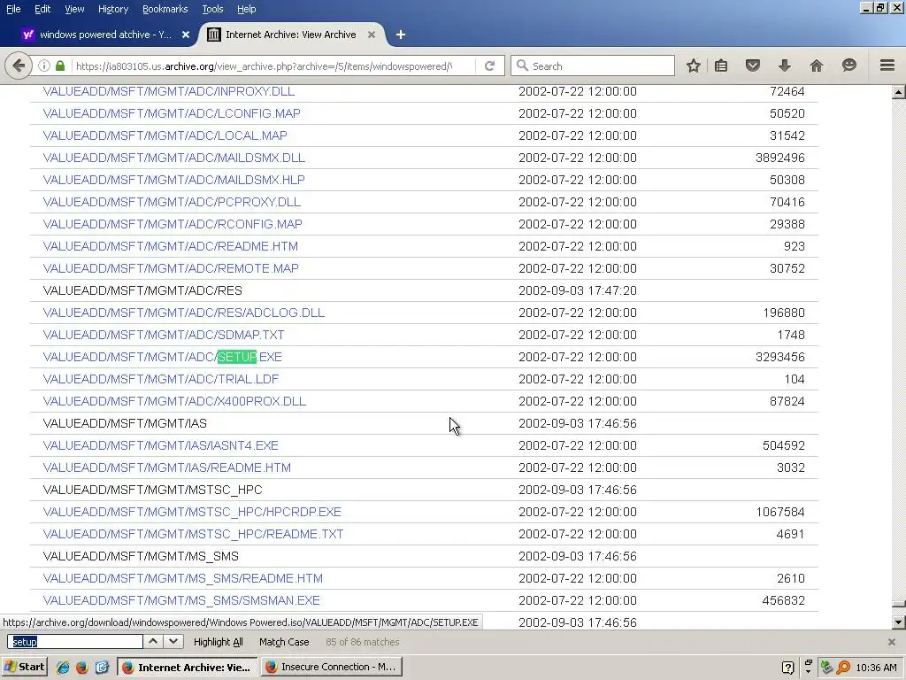Open the IAS/IASNT4.EXE link
906x680 pixels.
click(x=161, y=445)
